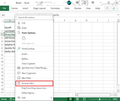
Task: Click the Copy icon in context menu
Action: tap(19, 28)
